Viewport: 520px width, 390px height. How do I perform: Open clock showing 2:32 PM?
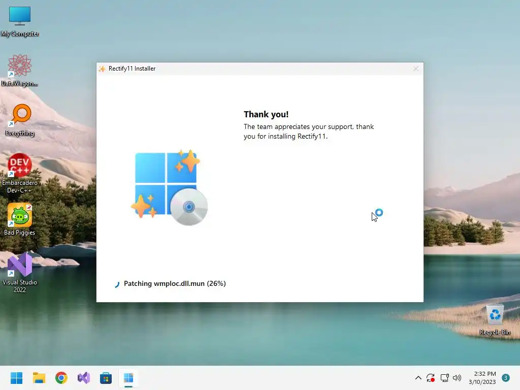click(x=482, y=378)
